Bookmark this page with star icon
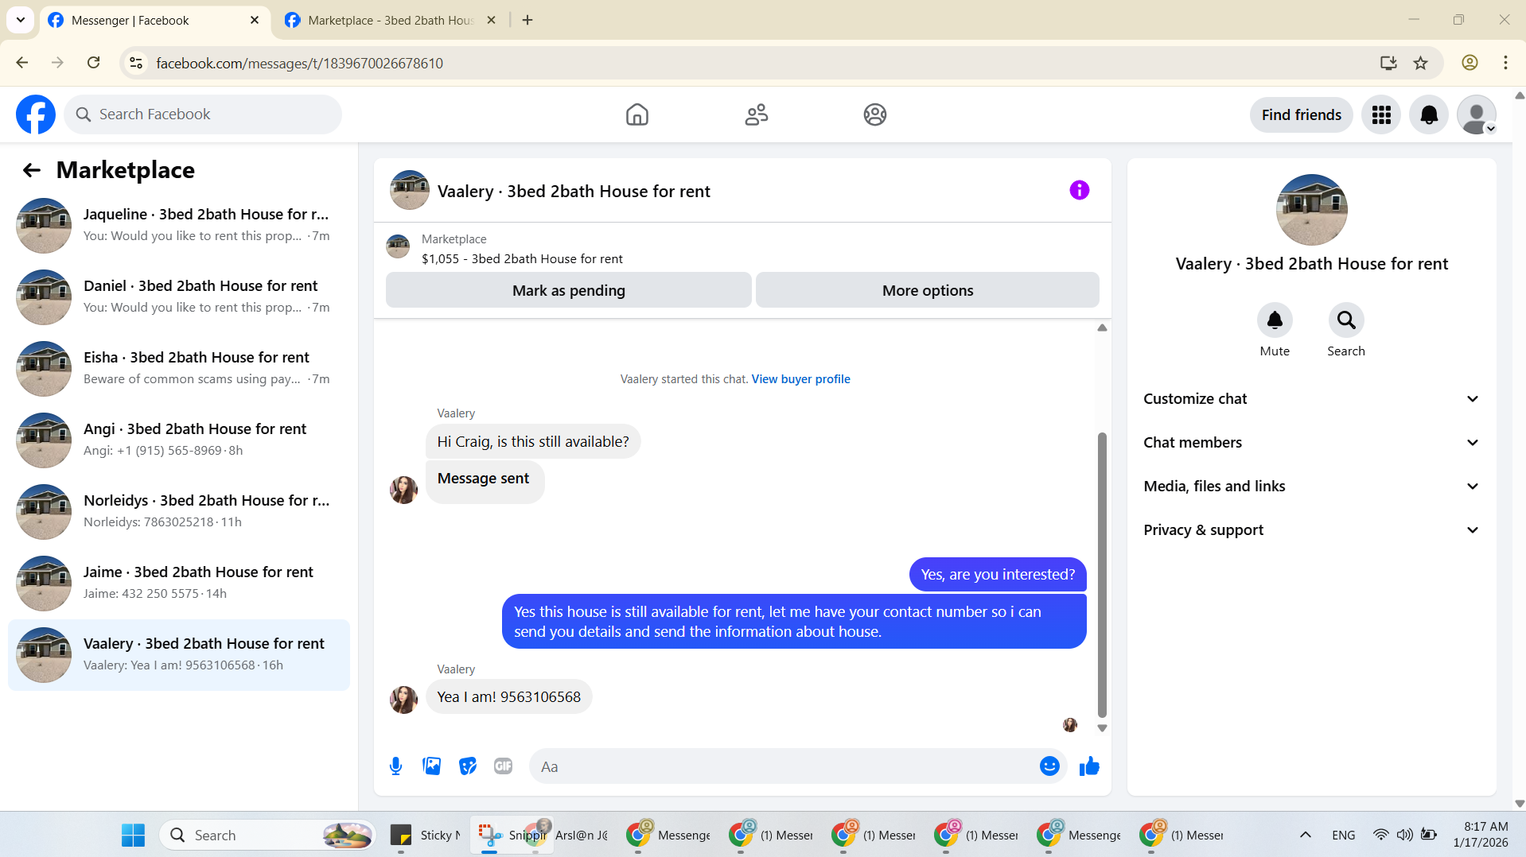This screenshot has width=1526, height=857. [x=1420, y=63]
